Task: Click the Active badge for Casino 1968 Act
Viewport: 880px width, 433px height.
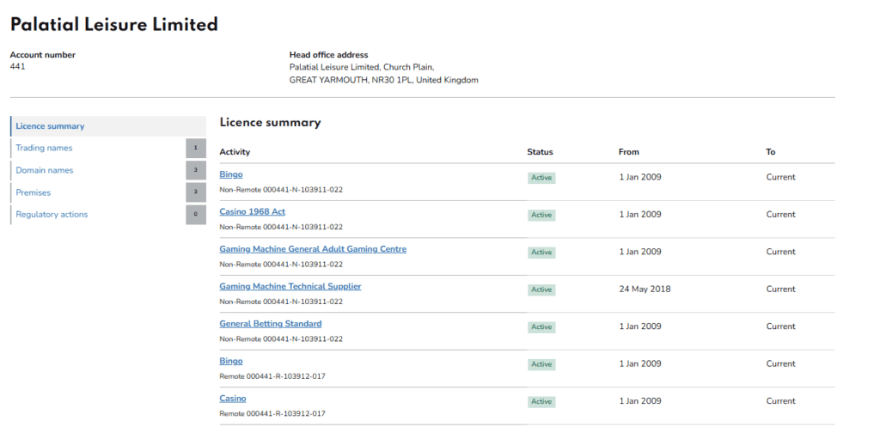Action: [541, 215]
